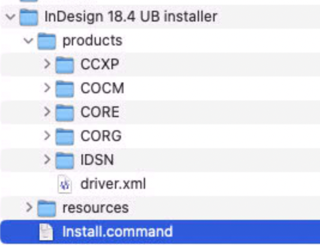Click the CCXP folder icon
The width and height of the screenshot is (320, 245).
point(65,65)
